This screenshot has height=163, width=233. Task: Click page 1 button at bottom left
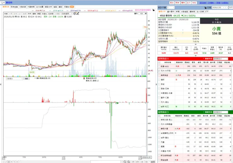click(3, 162)
